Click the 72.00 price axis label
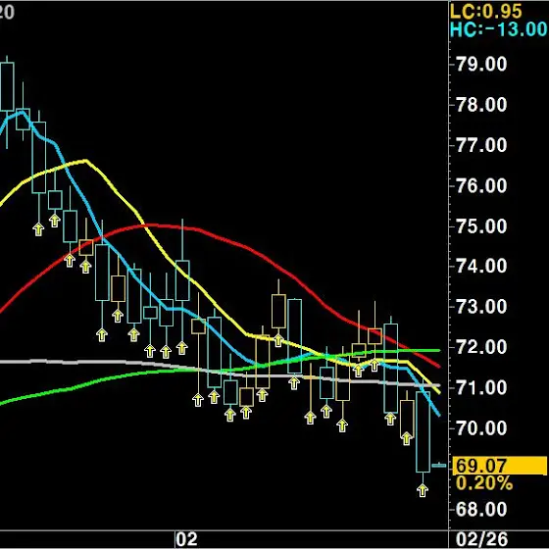549x549 pixels. [x=481, y=347]
